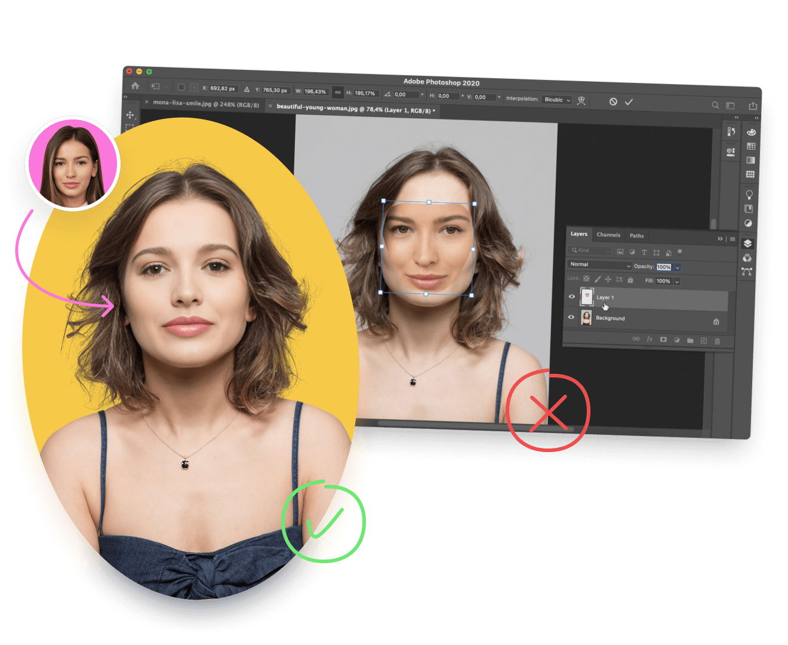Select the Layers tab
The height and width of the screenshot is (645, 788).
579,234
